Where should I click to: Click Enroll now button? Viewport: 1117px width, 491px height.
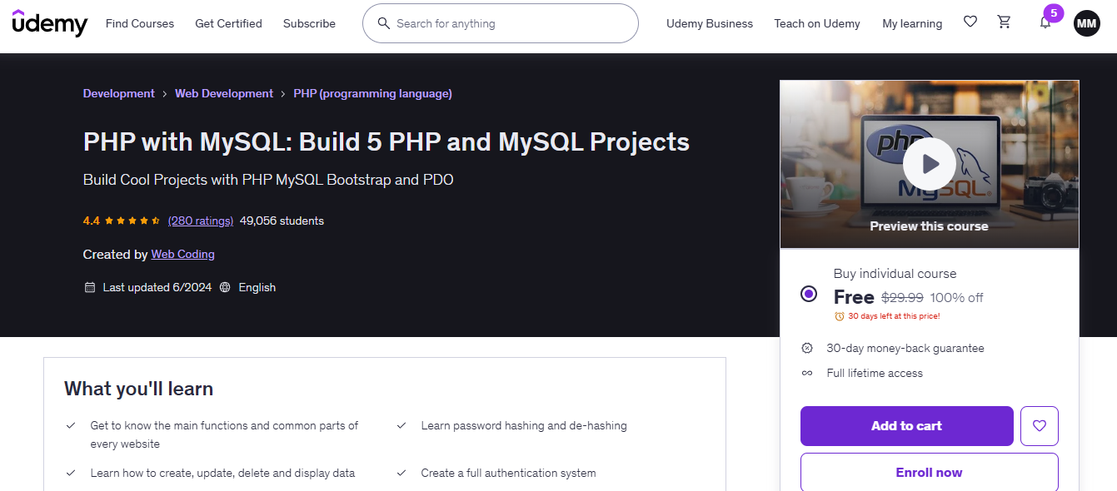pyautogui.click(x=930, y=472)
